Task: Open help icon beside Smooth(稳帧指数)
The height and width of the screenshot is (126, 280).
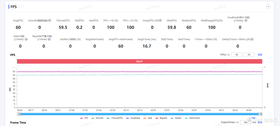Action: (50, 20)
